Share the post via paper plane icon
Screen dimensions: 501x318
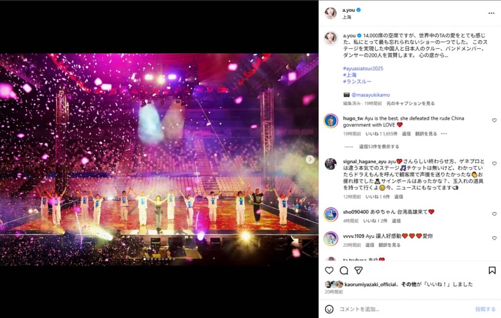click(x=359, y=271)
